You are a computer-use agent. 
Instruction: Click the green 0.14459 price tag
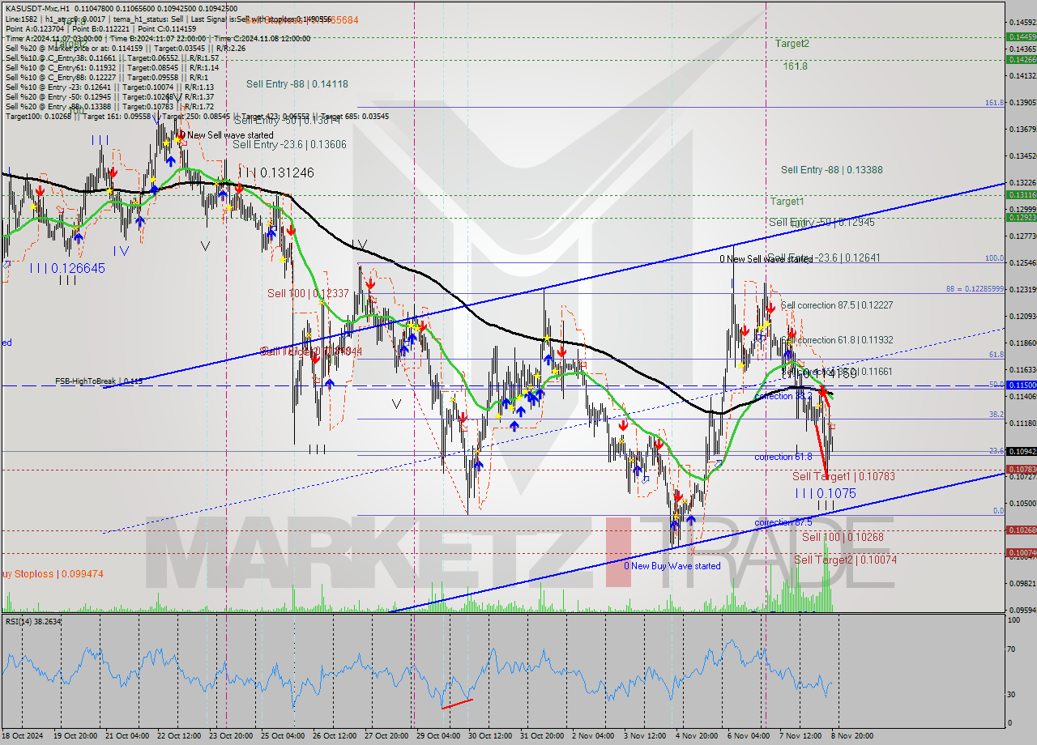click(x=1021, y=36)
